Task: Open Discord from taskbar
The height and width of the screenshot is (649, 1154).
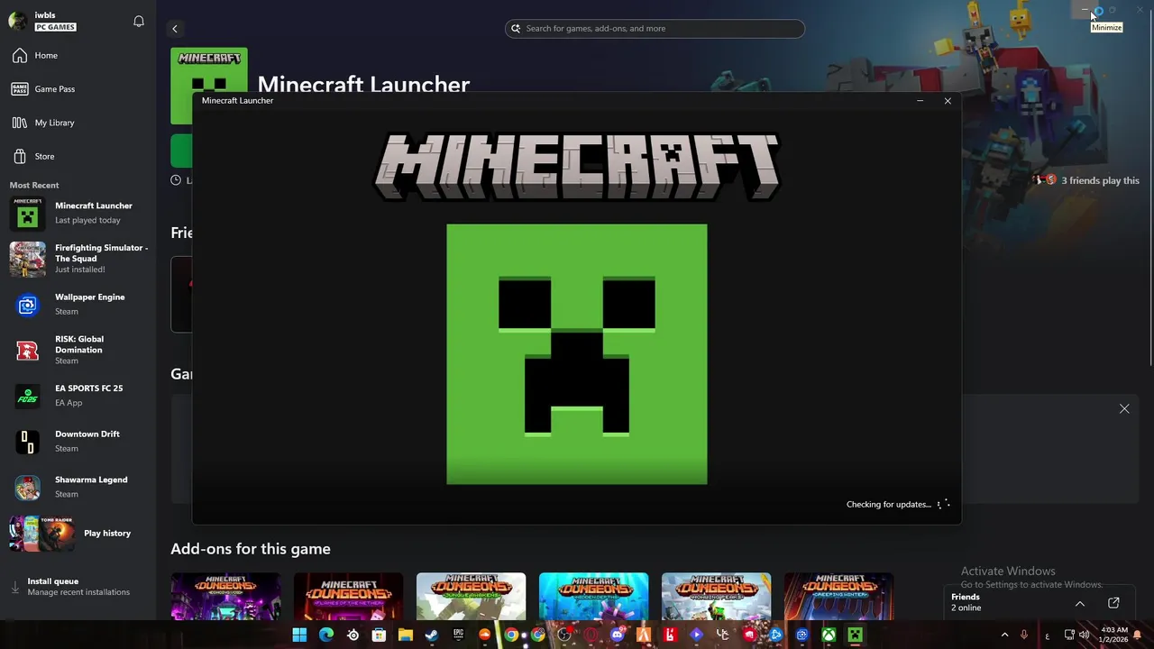Action: 618,635
